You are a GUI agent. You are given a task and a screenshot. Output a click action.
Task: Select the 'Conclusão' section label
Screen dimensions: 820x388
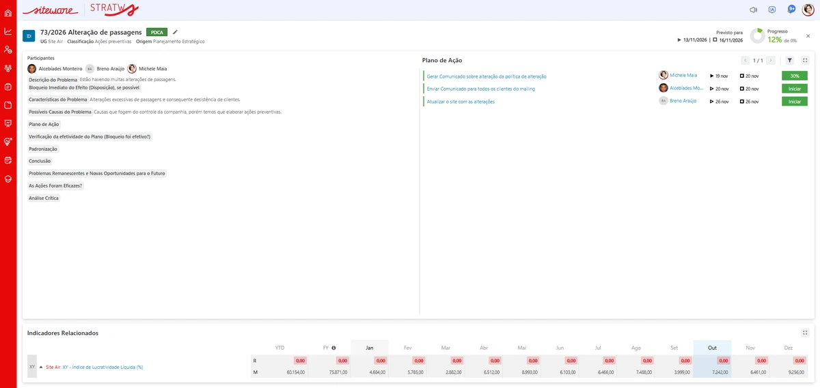point(40,161)
